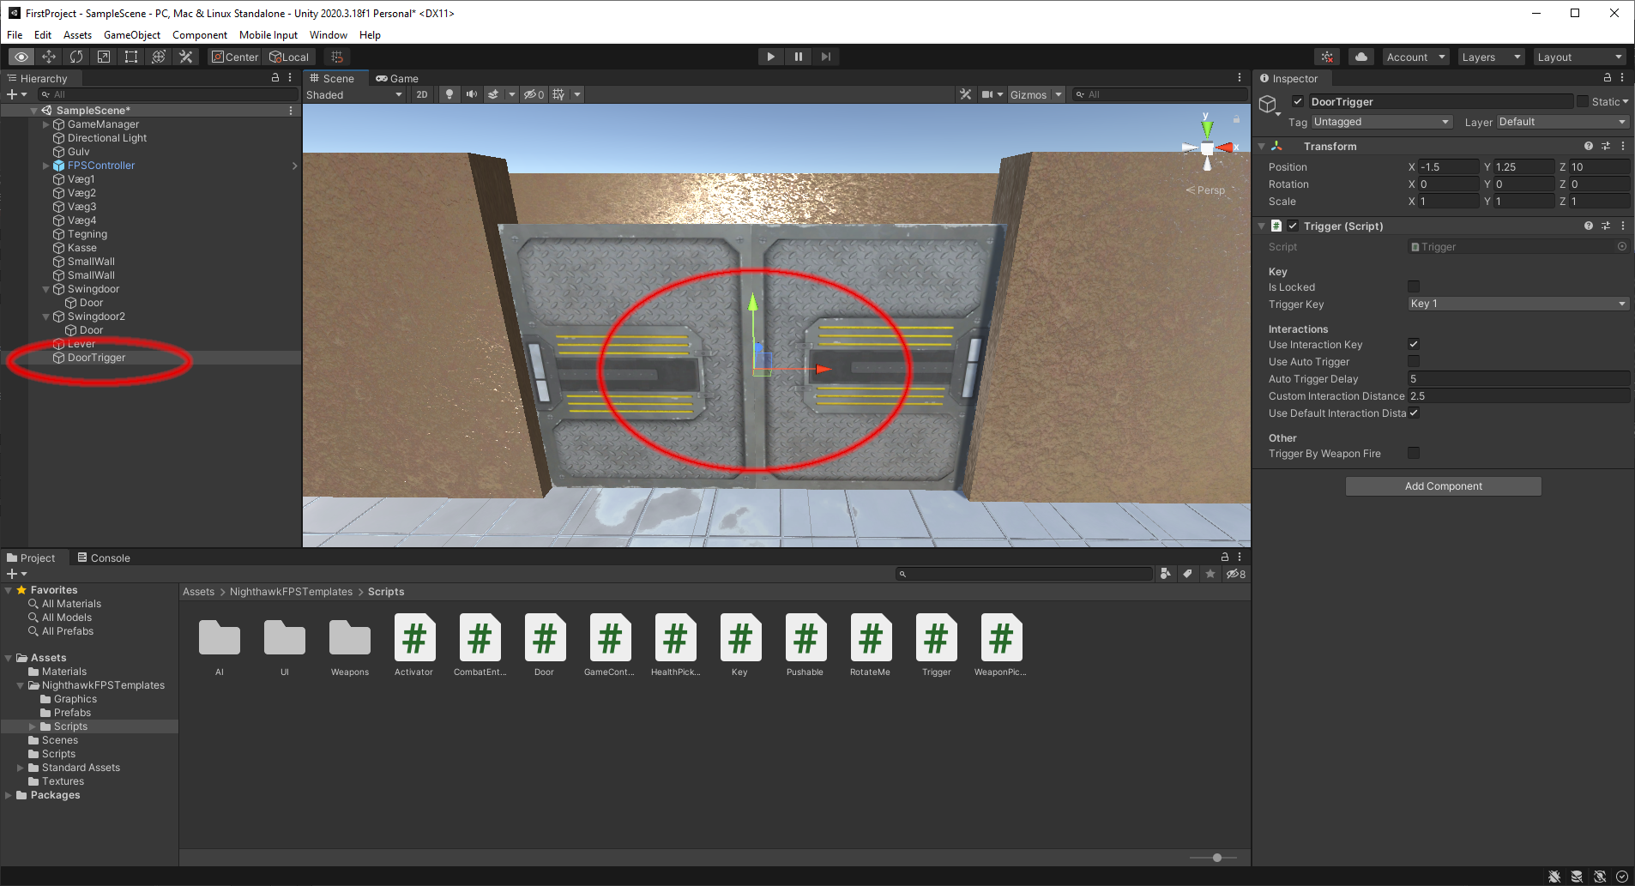1635x886 pixels.
Task: Select the Rect transform tool
Action: pos(131,57)
